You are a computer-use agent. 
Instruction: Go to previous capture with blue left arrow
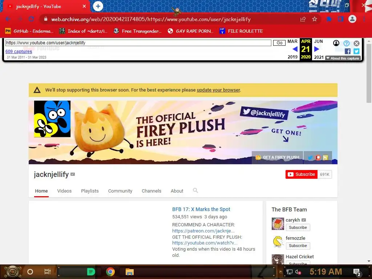(x=295, y=49)
